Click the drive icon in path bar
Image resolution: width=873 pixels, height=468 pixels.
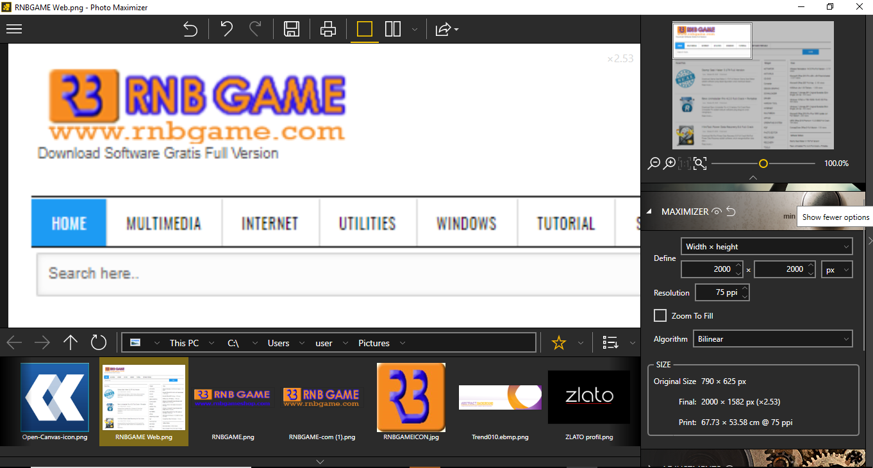135,342
